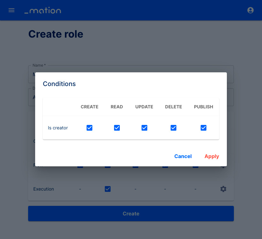
Task: Disable Is creator PUBLISH checkbox
Action: point(204,128)
